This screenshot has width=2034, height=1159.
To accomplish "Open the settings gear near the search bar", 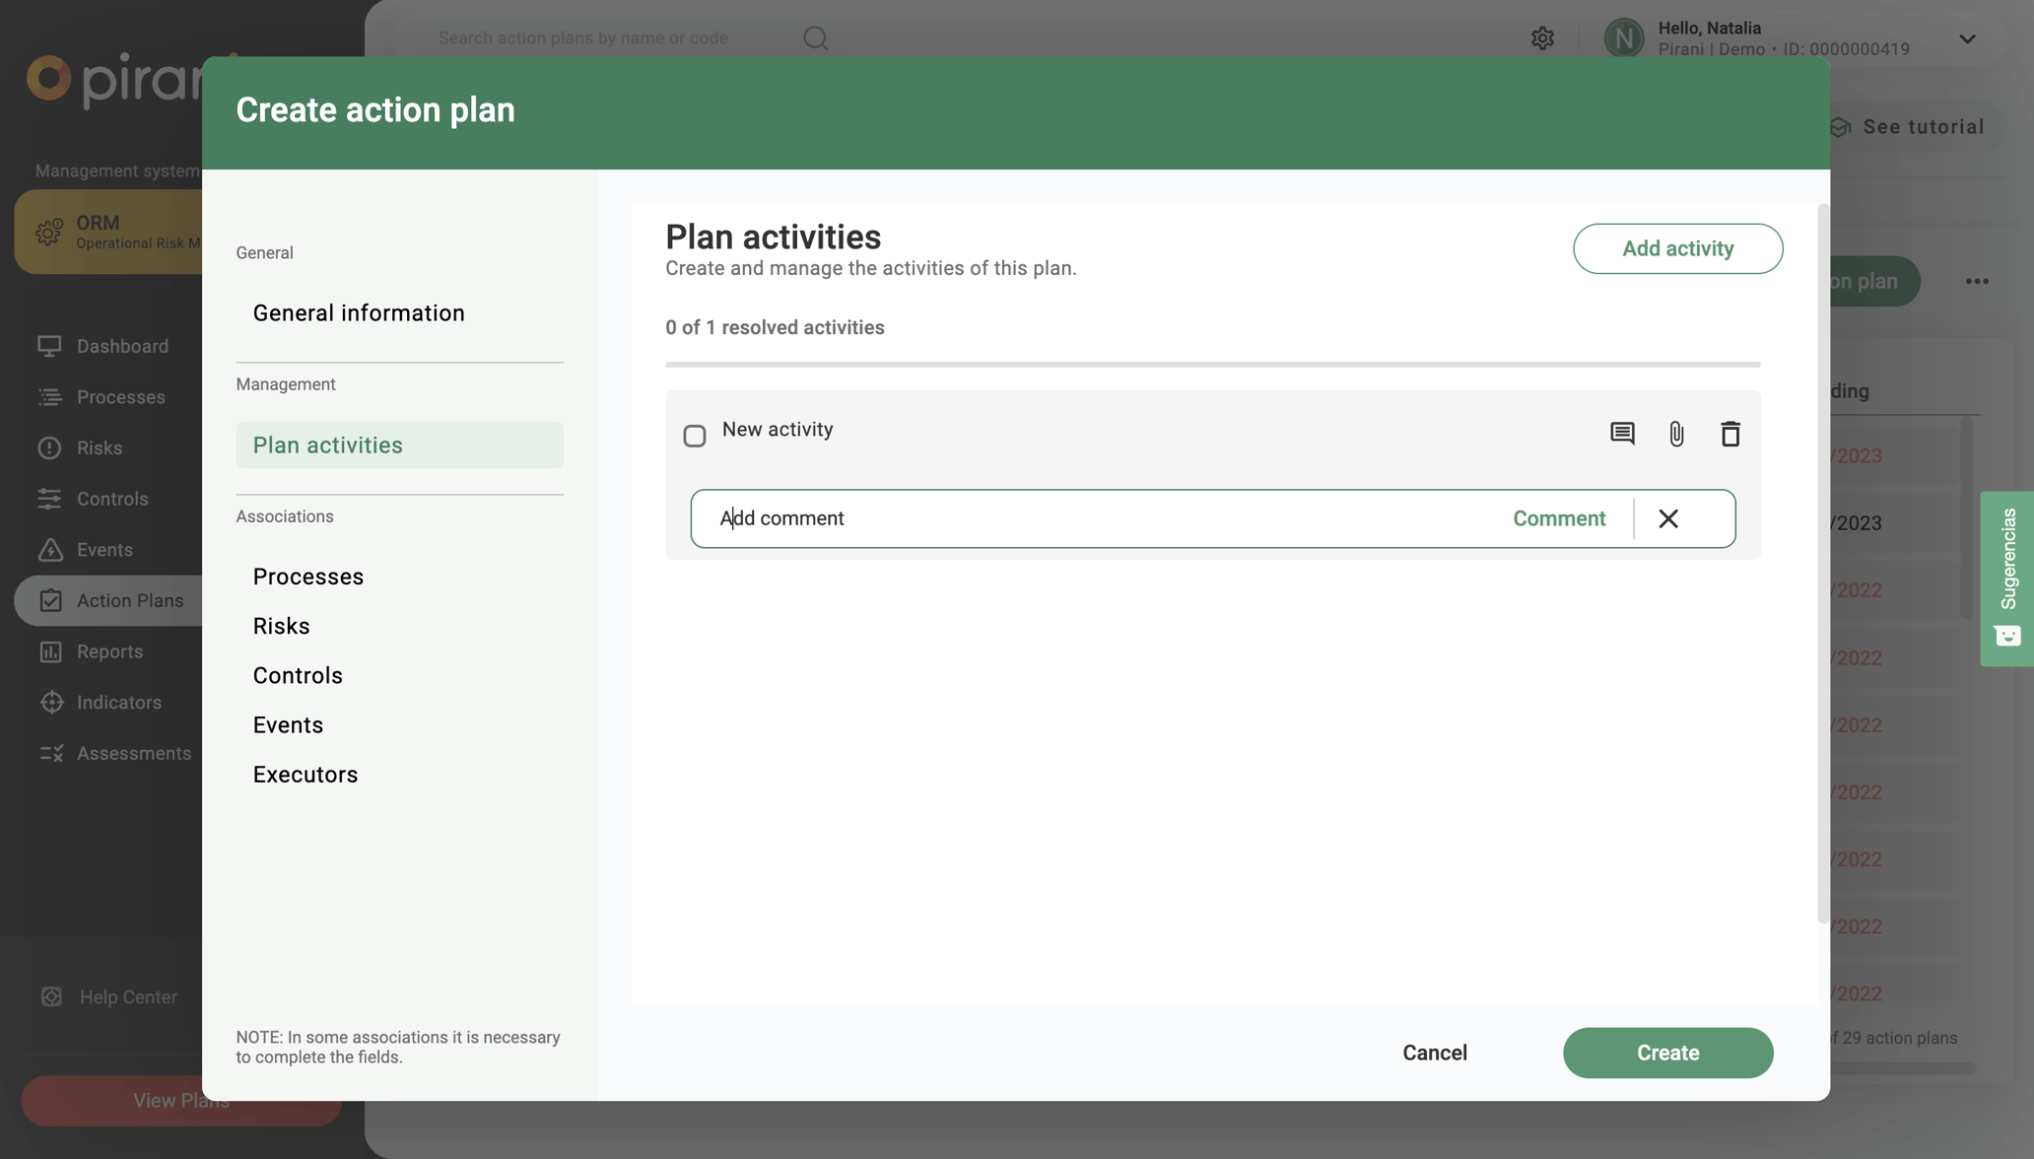I will coord(1542,37).
